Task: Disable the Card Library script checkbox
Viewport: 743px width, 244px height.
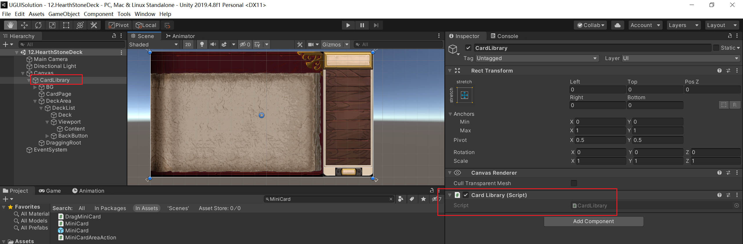Action: pyautogui.click(x=466, y=195)
